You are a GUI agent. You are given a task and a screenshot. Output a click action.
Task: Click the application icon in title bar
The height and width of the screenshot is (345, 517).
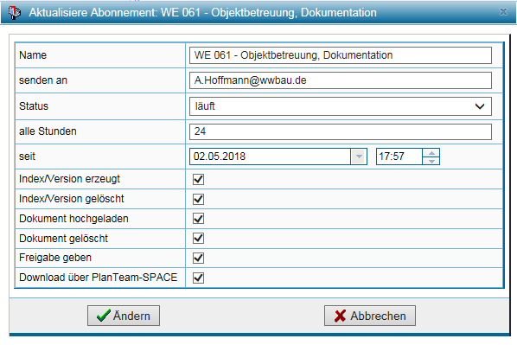point(14,12)
